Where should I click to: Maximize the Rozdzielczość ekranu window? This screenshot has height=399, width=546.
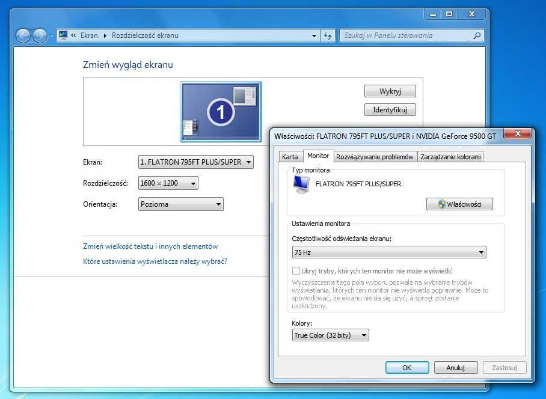point(449,14)
